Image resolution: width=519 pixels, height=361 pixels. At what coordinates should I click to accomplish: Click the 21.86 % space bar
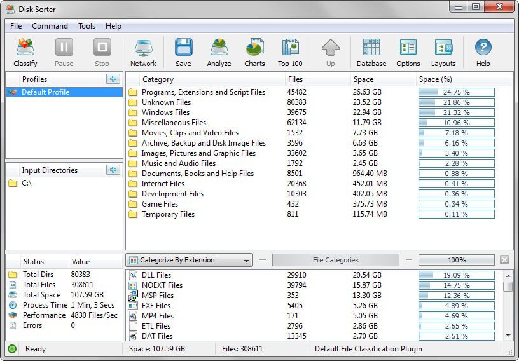[457, 102]
